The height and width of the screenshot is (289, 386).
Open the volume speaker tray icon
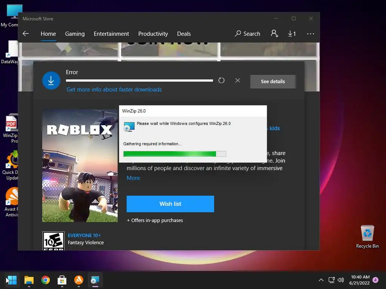(341, 280)
